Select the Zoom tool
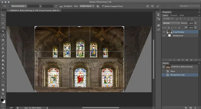The height and width of the screenshot is (109, 201). tap(3, 94)
